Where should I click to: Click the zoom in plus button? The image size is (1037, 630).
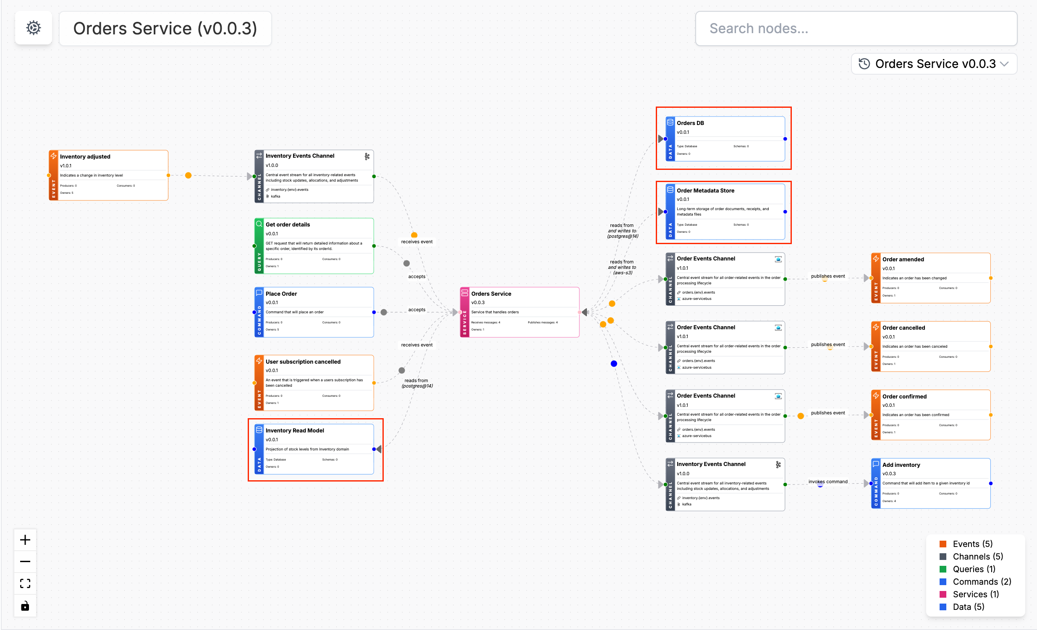pos(25,539)
